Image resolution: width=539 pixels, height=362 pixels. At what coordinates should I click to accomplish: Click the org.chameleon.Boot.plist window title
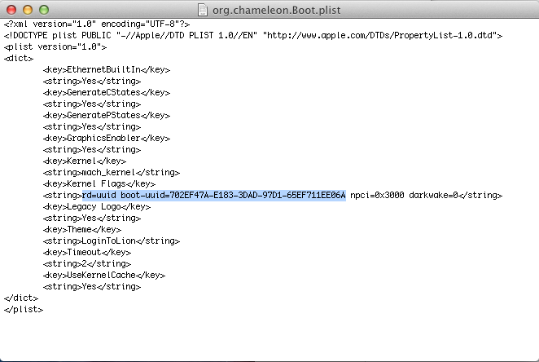[x=276, y=10]
